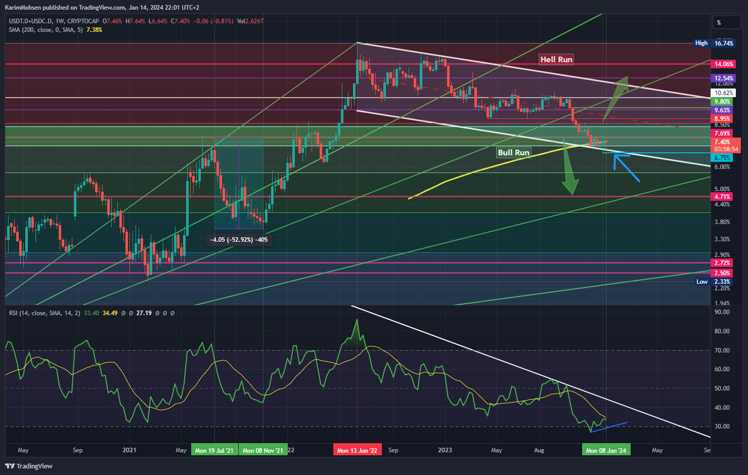Screen dimensions: 748x475
Task: Click the 9.80% green price label
Action: pyautogui.click(x=722, y=102)
